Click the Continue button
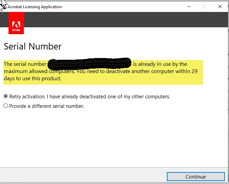229x184 pixels. [x=196, y=176]
